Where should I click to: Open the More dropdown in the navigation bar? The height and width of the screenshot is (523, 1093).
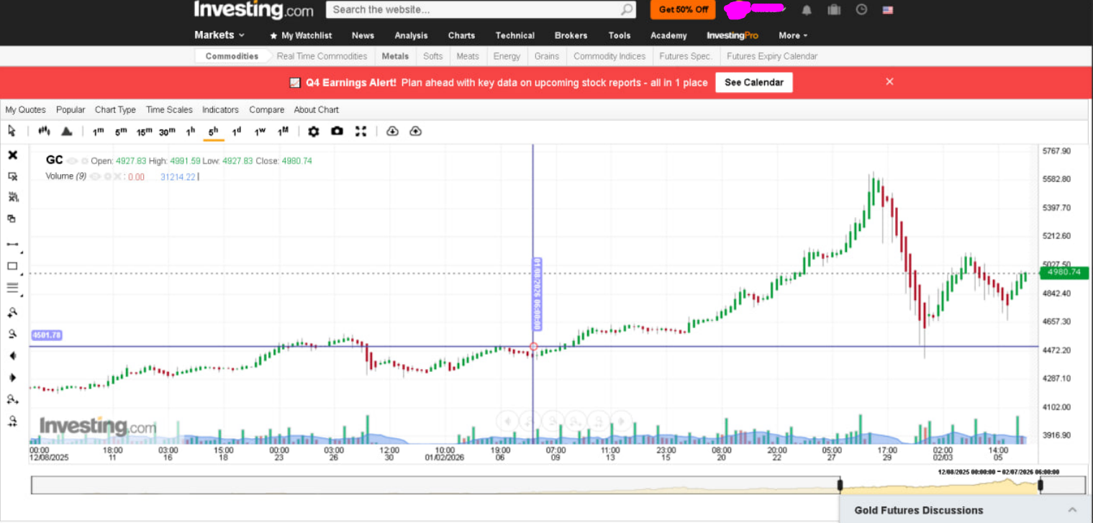click(792, 35)
